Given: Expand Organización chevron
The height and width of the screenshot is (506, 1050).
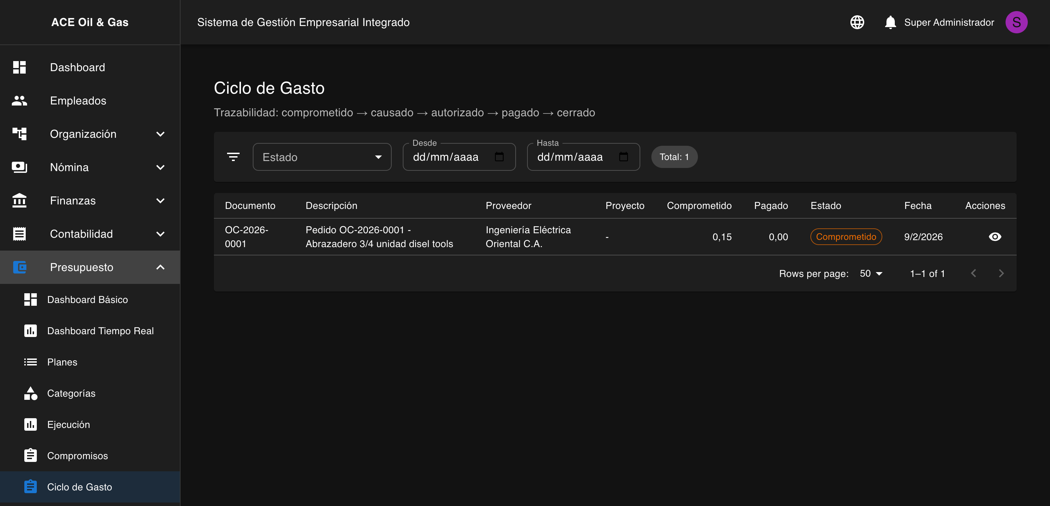Looking at the screenshot, I should 161,134.
